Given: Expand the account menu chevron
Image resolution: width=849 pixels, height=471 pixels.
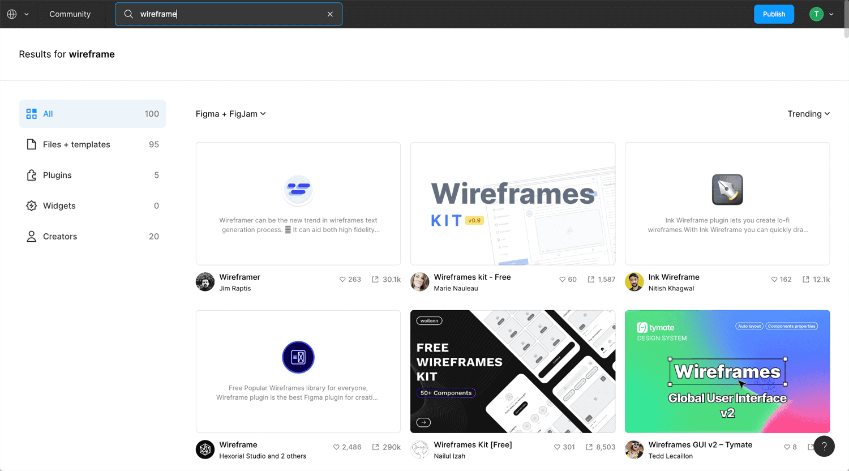Looking at the screenshot, I should click(831, 14).
